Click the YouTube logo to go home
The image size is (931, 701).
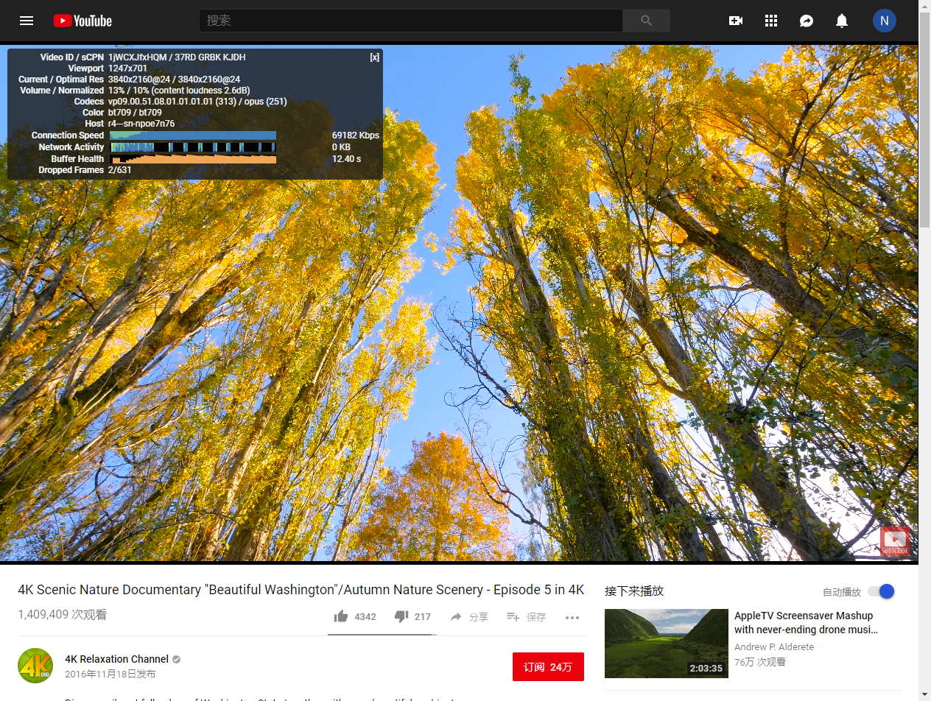click(x=82, y=21)
